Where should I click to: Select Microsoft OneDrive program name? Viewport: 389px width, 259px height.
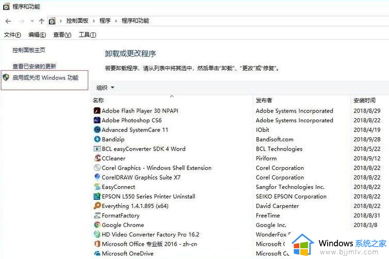point(127,253)
